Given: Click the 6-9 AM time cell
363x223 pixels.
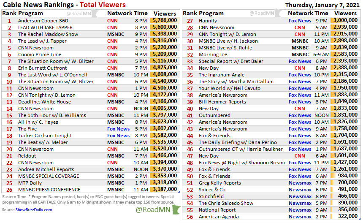Looking at the screenshot, I should [321, 54].
